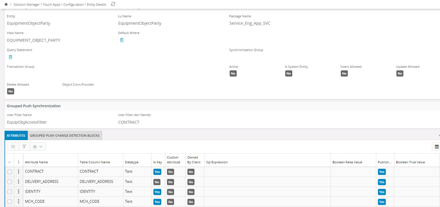The height and width of the screenshot is (207, 440).
Task: Select the Attributes tab
Action: tap(16, 136)
